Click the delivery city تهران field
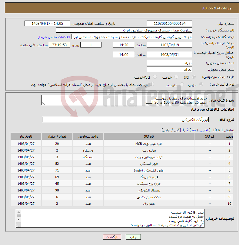Viewport: 239px width, 245px height. (x=170, y=69)
